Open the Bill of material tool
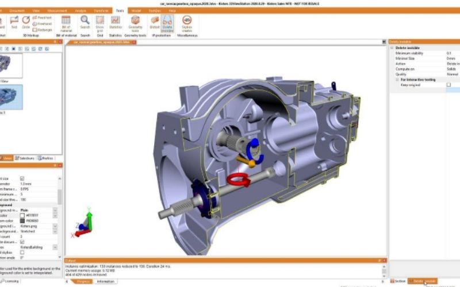The width and height of the screenshot is (460, 287). pos(66,24)
